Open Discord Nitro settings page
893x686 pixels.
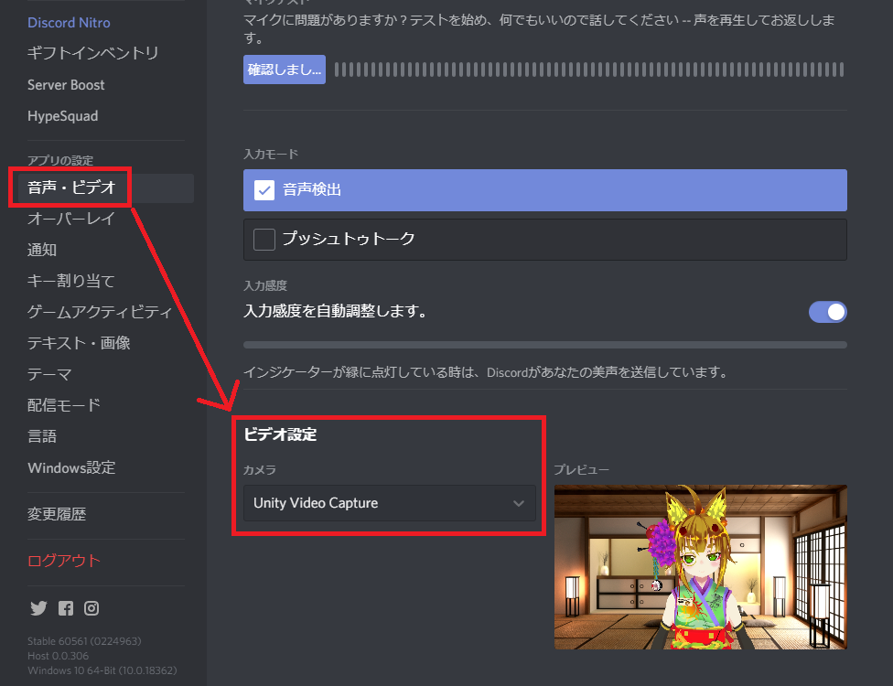click(x=69, y=22)
